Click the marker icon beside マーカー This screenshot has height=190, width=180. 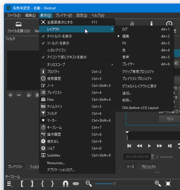click(43, 120)
